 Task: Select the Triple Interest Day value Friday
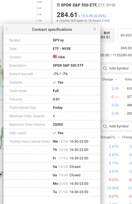tap(58, 108)
